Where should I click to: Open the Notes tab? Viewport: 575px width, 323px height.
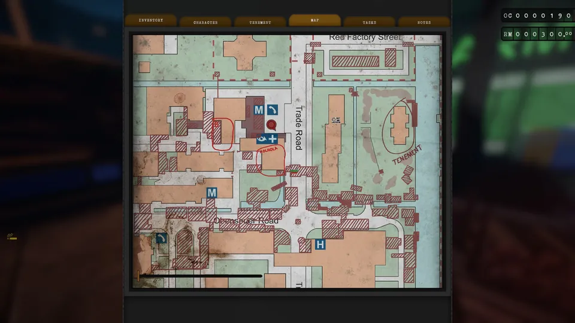(424, 22)
